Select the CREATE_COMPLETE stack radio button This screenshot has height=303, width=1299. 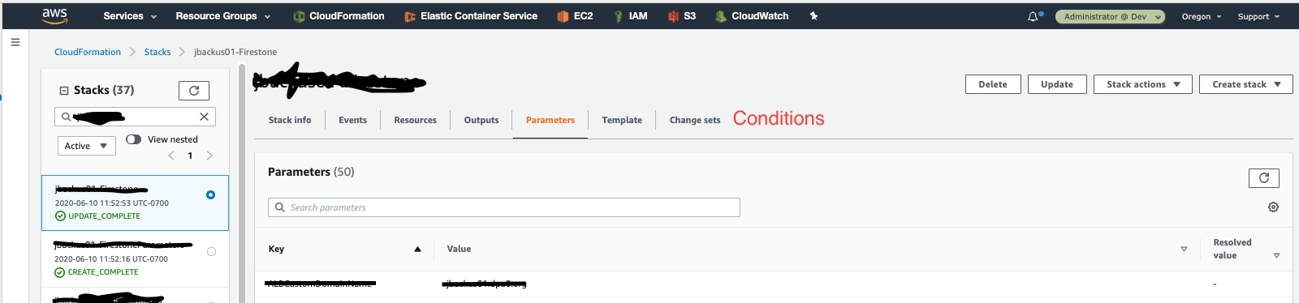(x=211, y=251)
